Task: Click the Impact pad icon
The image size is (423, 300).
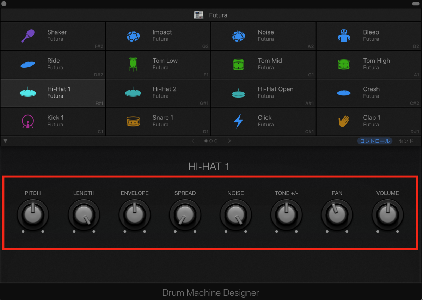Action: coord(133,36)
